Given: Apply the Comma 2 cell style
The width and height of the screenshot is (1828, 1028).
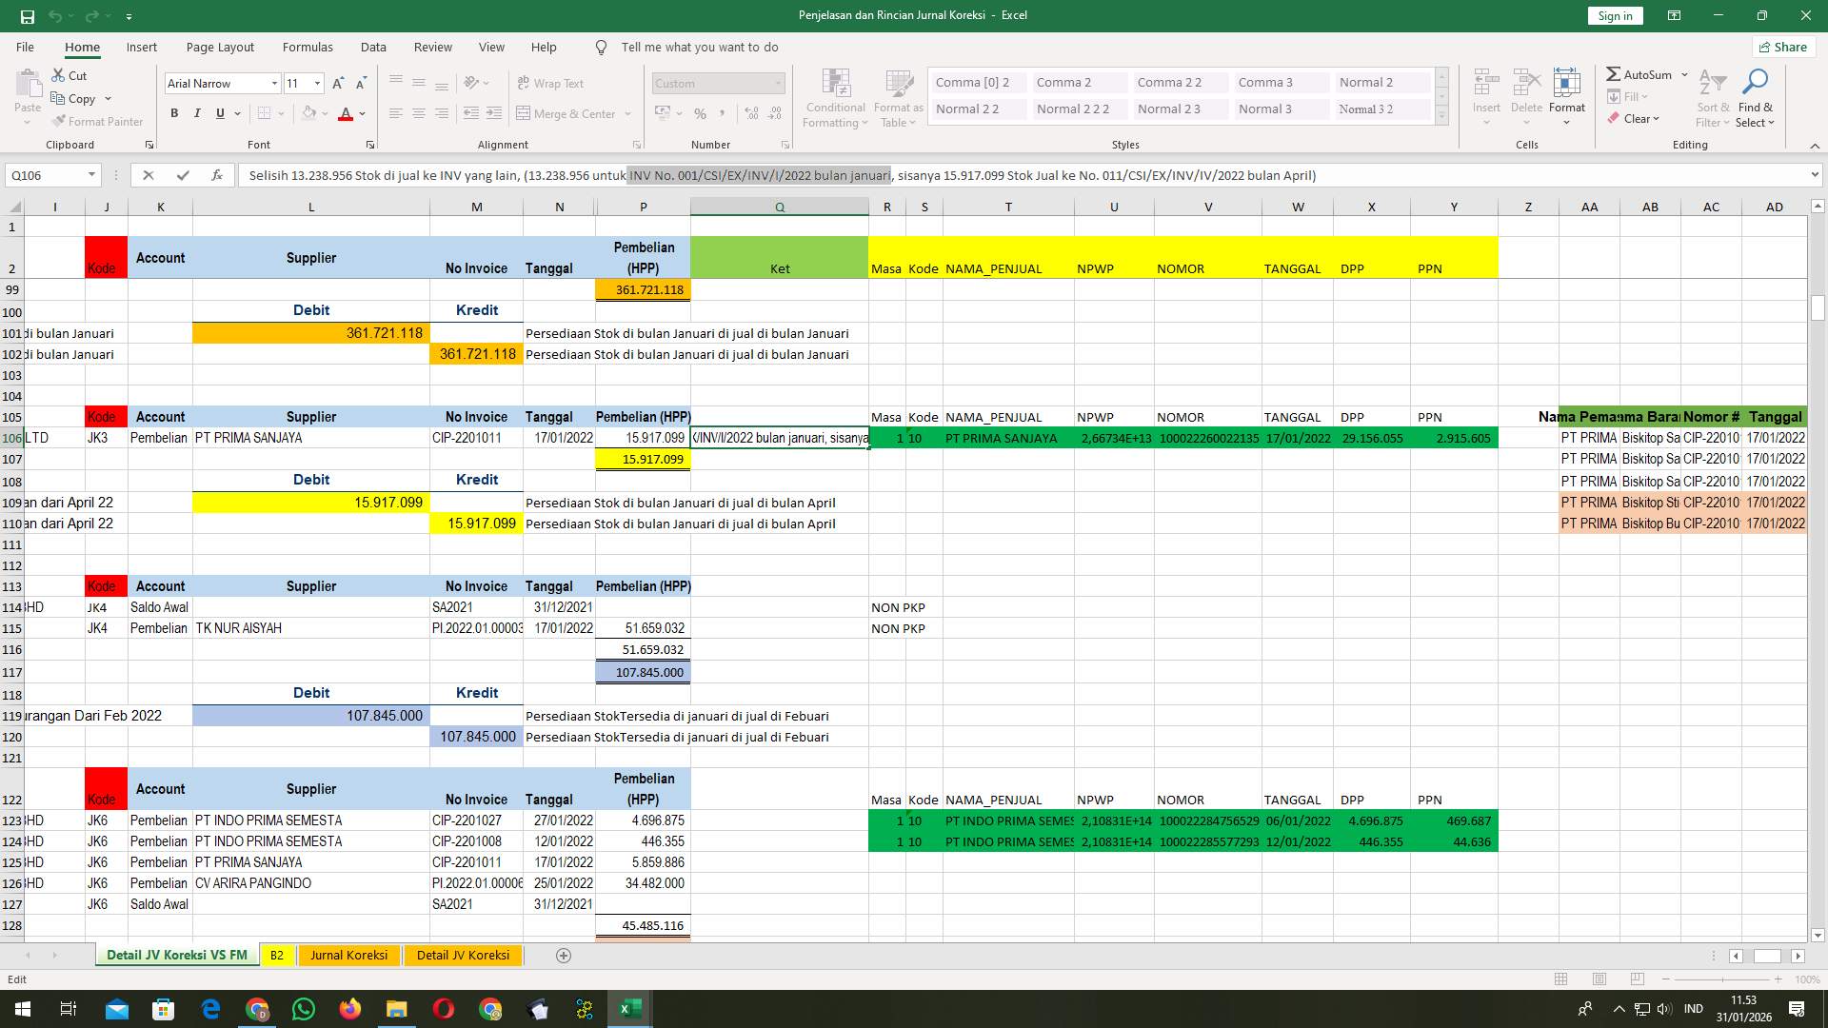Looking at the screenshot, I should [1077, 82].
